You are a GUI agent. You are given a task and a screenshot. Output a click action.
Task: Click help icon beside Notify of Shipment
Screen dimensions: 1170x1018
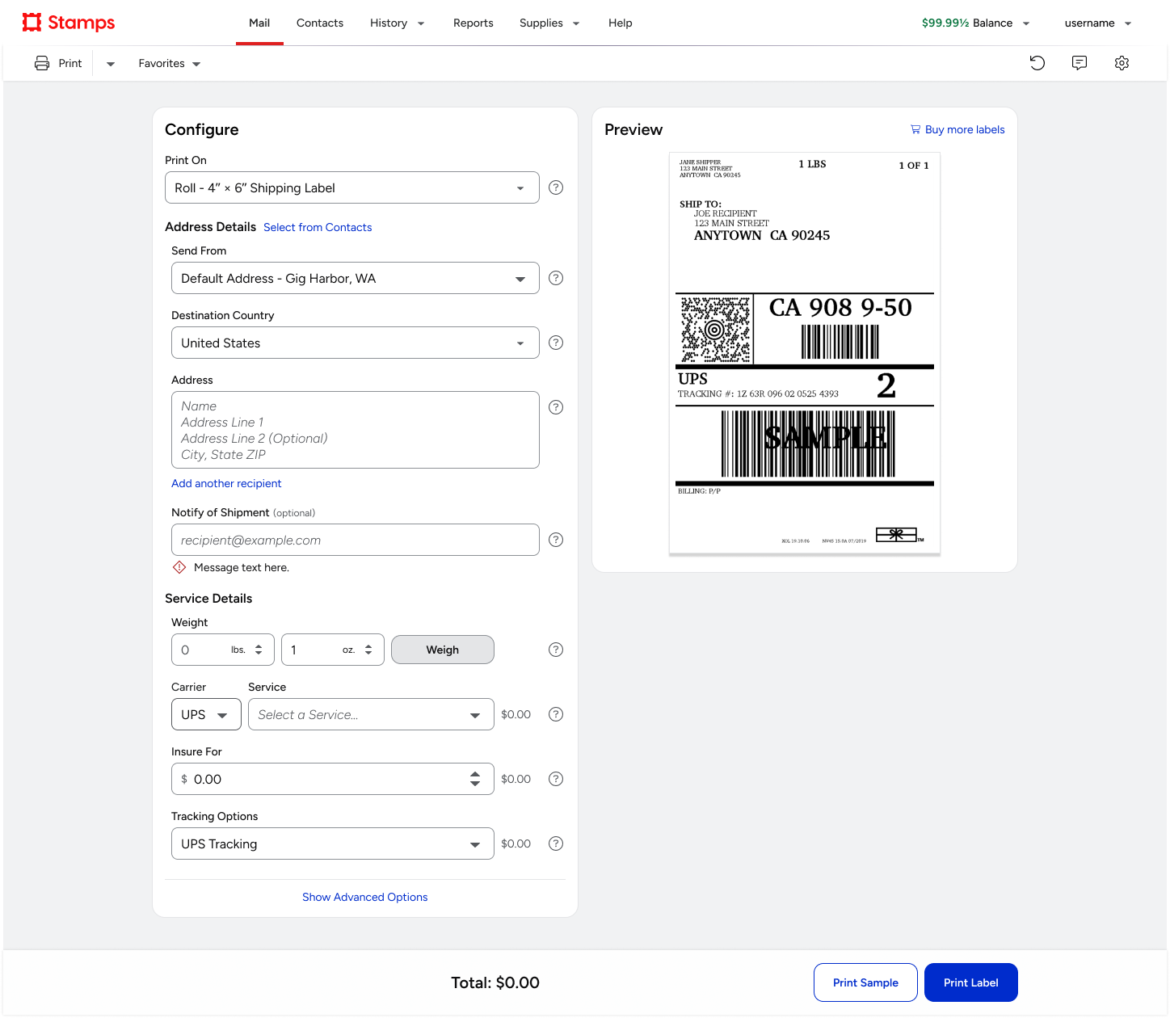click(556, 540)
